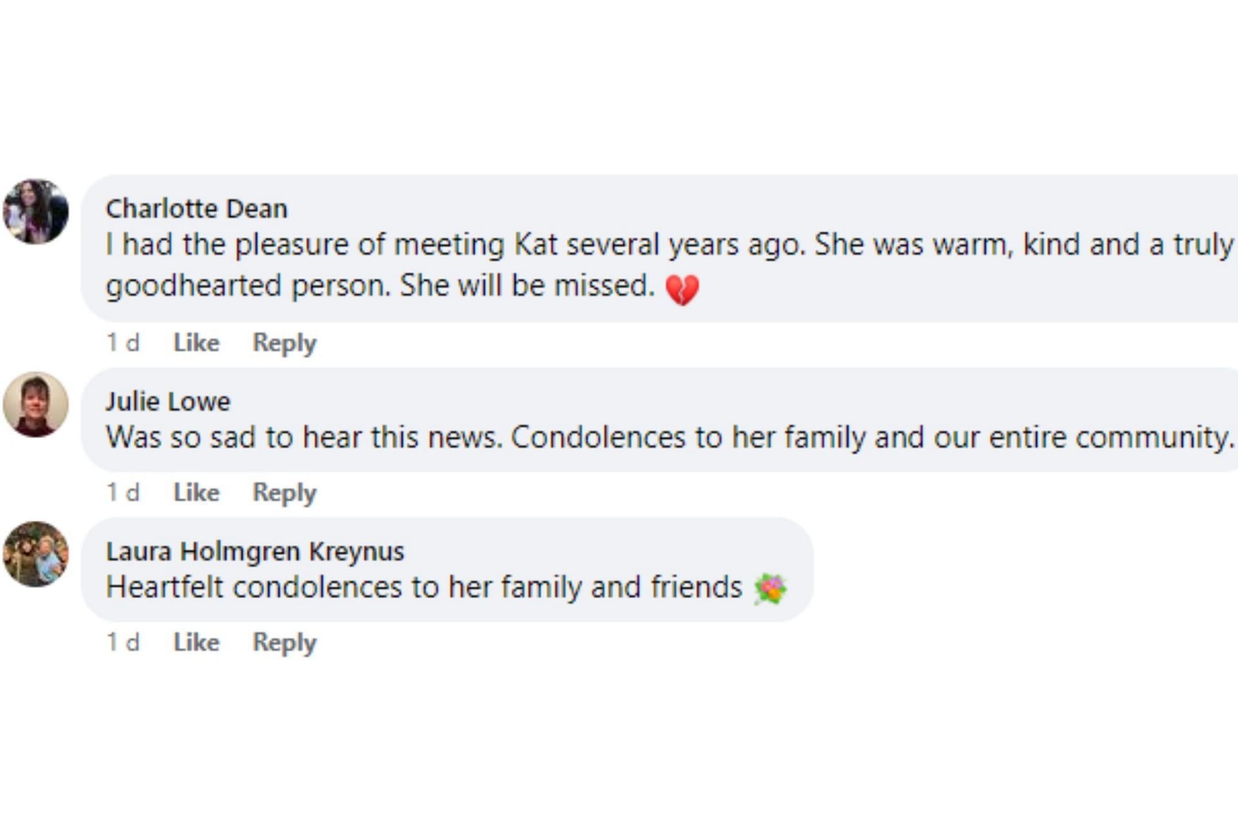Like Charlotte Dean's comment

[x=197, y=342]
